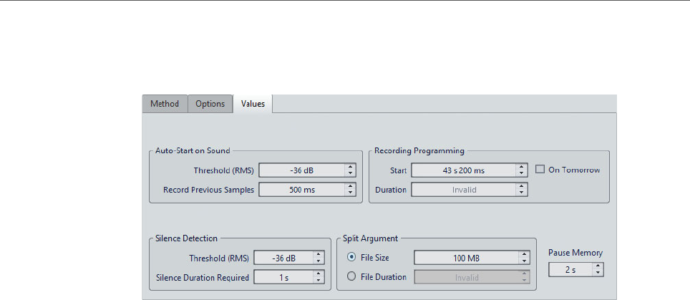Image resolution: width=690 pixels, height=300 pixels.
Task: Switch to the Options tab
Action: click(x=210, y=104)
